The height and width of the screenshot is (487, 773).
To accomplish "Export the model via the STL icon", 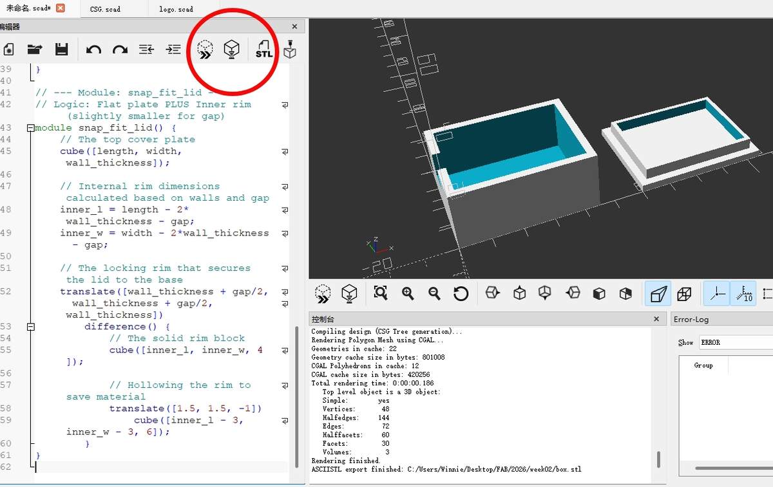I will 264,50.
